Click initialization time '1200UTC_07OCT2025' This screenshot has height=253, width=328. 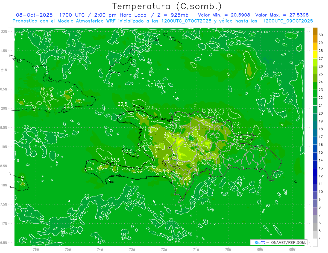pyautogui.click(x=186, y=21)
